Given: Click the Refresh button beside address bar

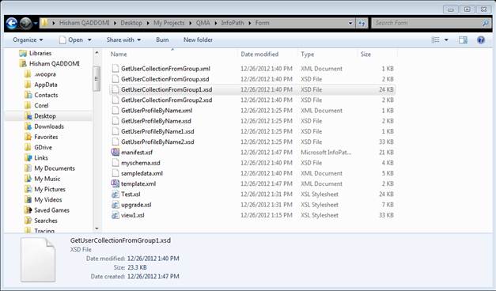Looking at the screenshot, I should [x=362, y=23].
